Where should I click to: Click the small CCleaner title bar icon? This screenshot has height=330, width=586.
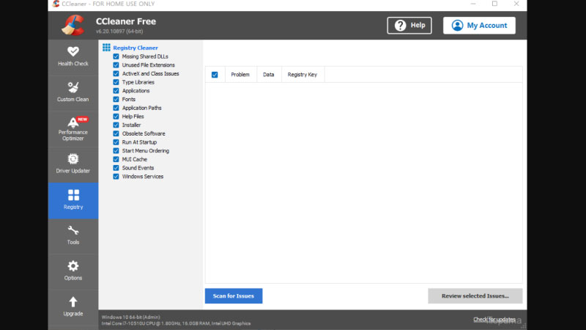(x=56, y=4)
